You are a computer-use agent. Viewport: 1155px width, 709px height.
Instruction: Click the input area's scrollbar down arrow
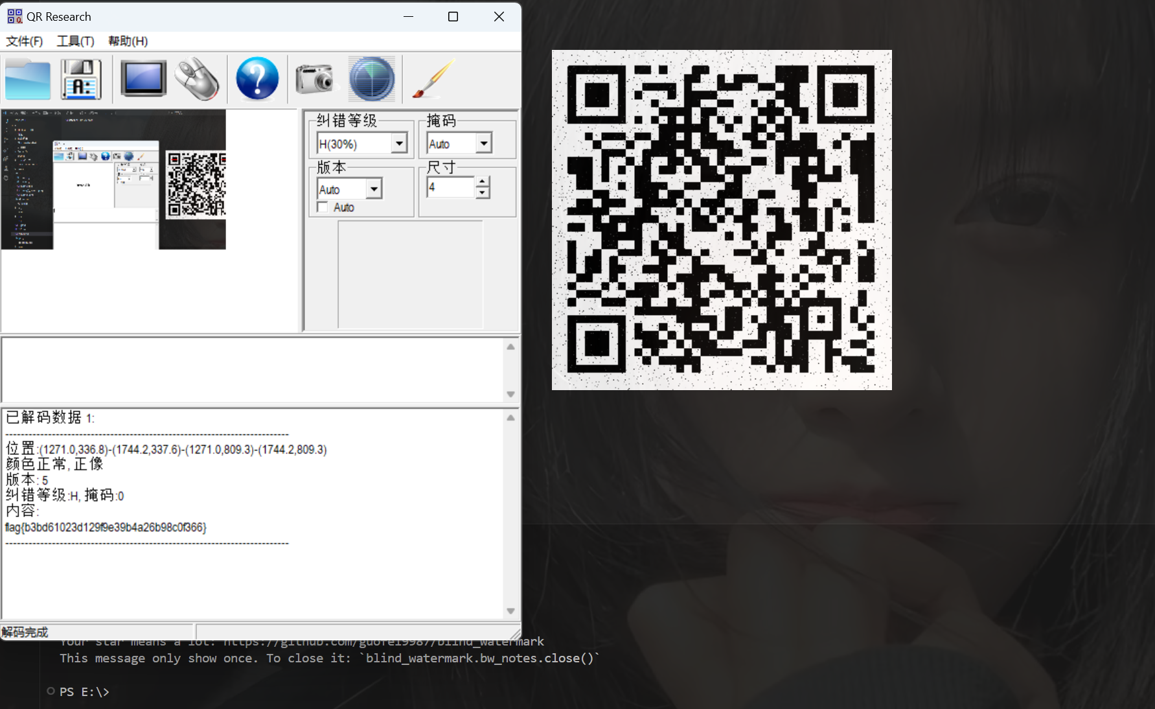510,394
